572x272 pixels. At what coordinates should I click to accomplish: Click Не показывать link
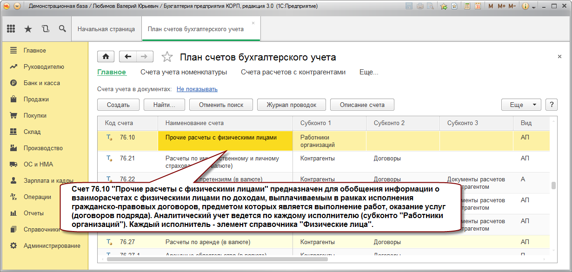click(197, 89)
